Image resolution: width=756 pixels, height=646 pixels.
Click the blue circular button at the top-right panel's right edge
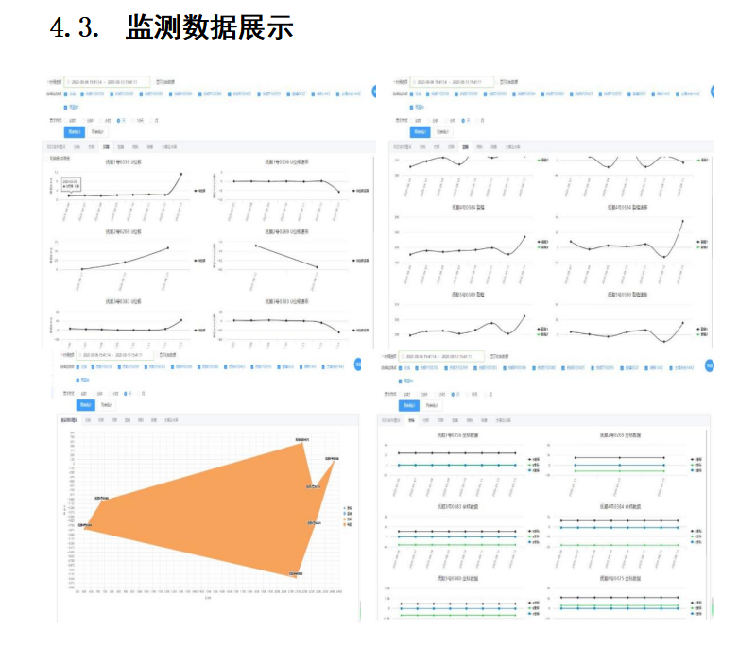point(712,92)
